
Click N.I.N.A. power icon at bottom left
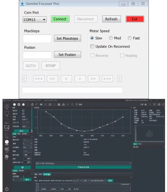click(7, 189)
